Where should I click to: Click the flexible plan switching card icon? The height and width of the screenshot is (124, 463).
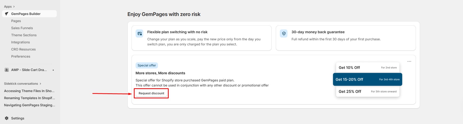(139, 33)
